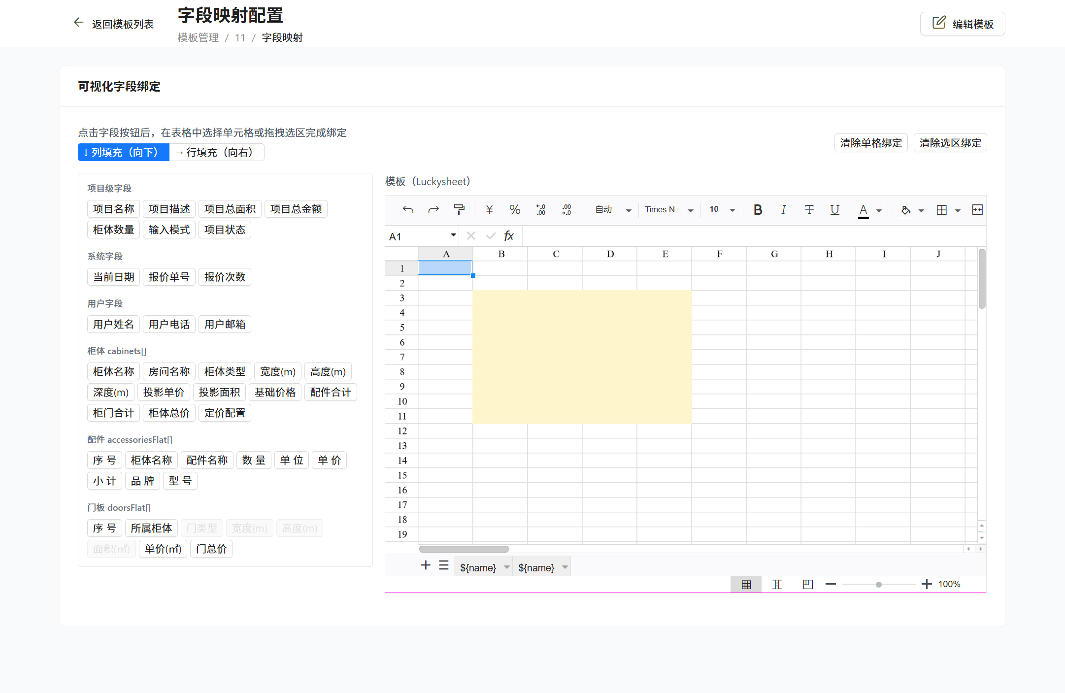Screen dimensions: 1065x693
Task: Open the cell name box dropdown
Action: point(453,235)
